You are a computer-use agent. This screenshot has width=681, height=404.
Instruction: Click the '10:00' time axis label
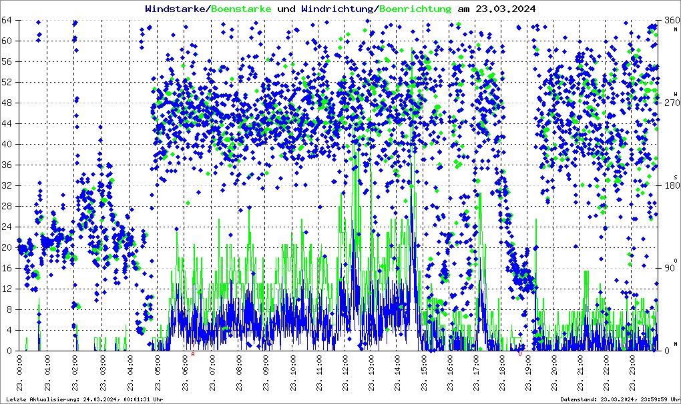coord(294,366)
